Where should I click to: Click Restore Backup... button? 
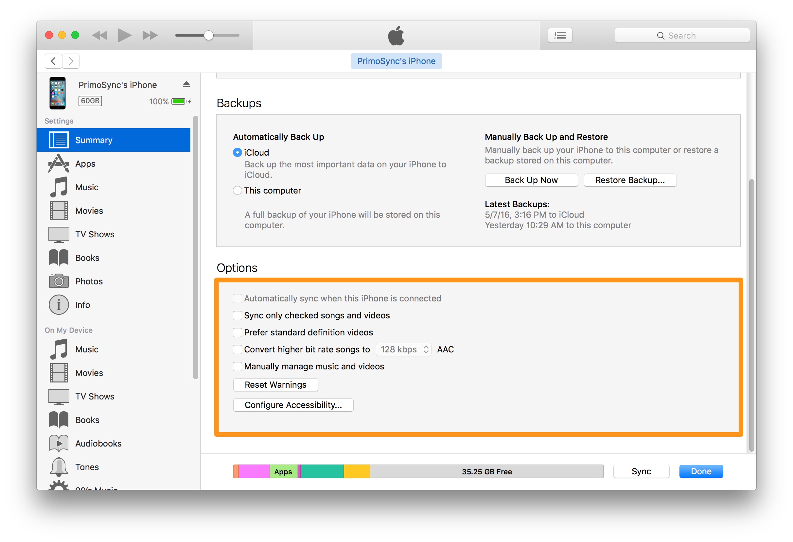[x=630, y=180]
